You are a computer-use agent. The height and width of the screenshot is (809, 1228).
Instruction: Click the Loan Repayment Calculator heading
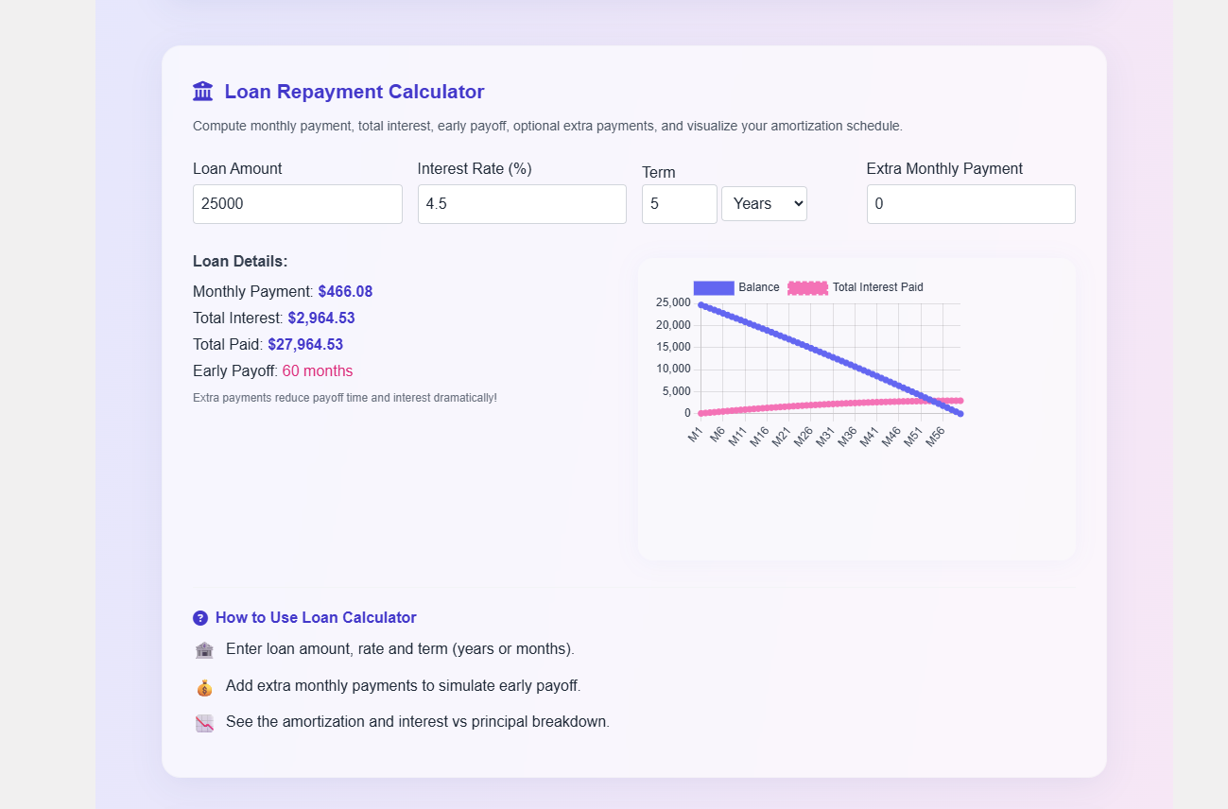pos(354,92)
